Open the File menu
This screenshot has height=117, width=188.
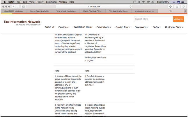(x=19, y=2)
